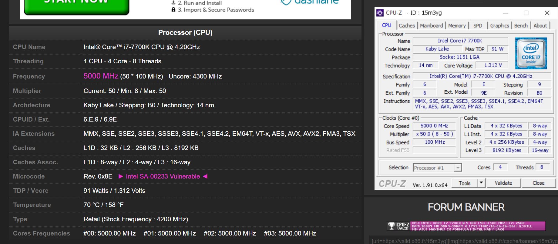The height and width of the screenshot is (244, 558).
Task: Click the Intel Core i7 logo badge
Action: [x=531, y=53]
